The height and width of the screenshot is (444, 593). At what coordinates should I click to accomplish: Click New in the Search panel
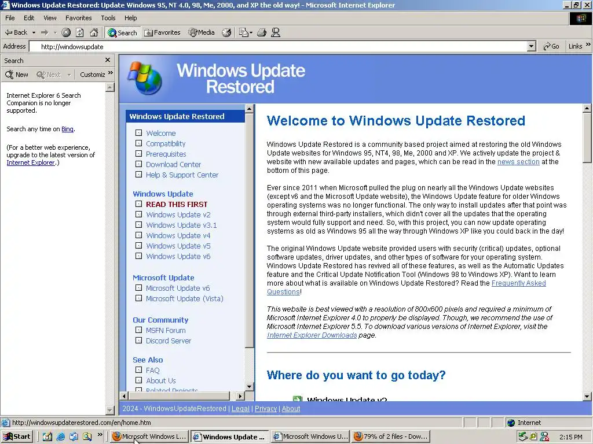pos(17,75)
